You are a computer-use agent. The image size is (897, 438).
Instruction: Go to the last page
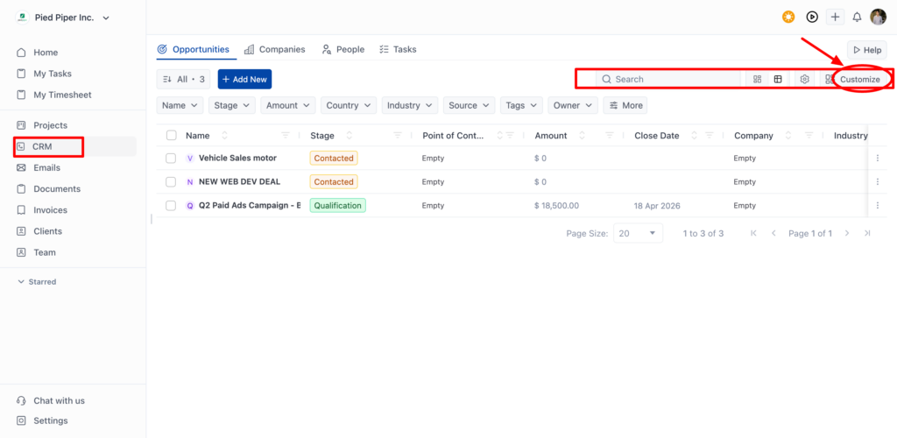click(x=867, y=233)
